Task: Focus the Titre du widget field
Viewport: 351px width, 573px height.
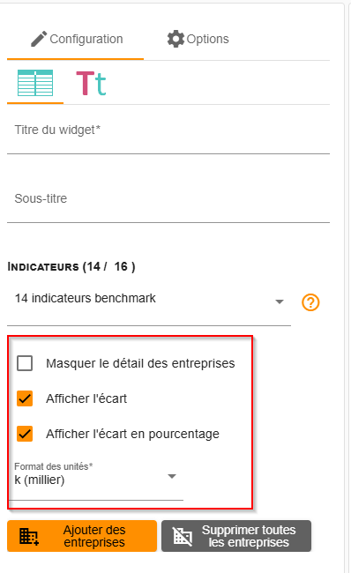Action: tap(168, 134)
